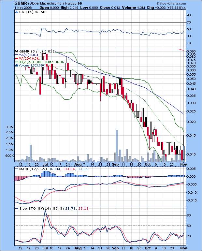Click the 0.090 price axis label
202x251 pixels.
coord(191,52)
